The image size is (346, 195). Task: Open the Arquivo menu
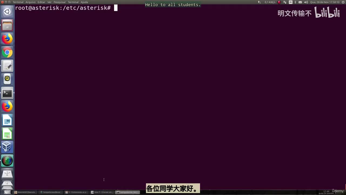31,2
